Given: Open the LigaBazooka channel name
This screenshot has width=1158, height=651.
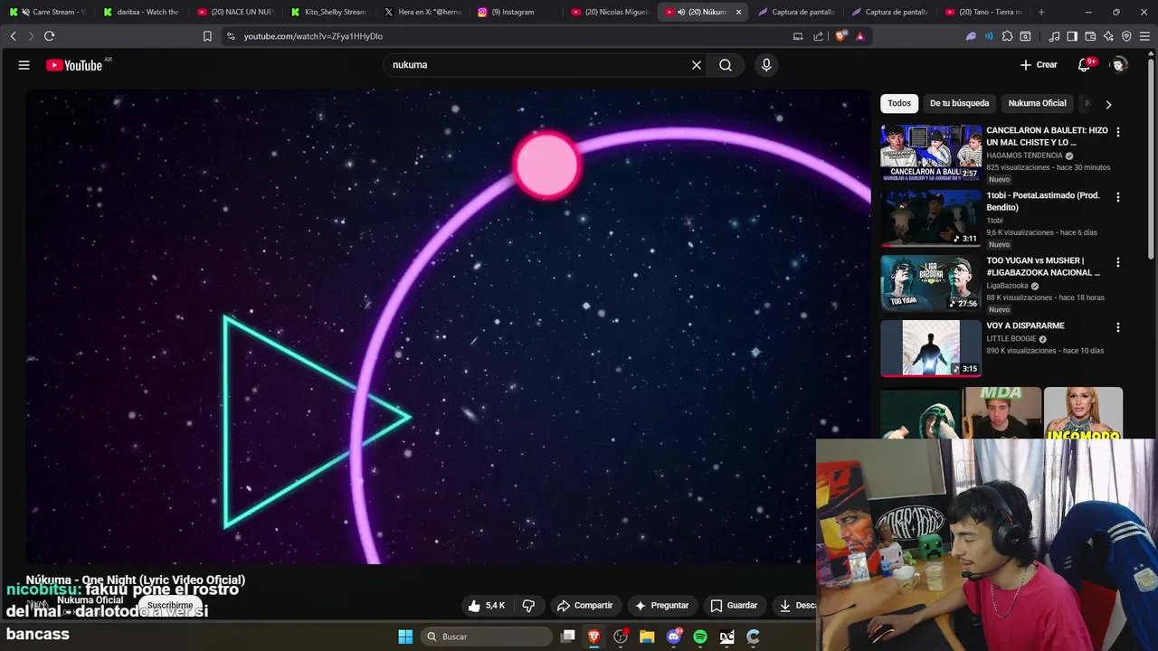Looking at the screenshot, I should [1008, 286].
